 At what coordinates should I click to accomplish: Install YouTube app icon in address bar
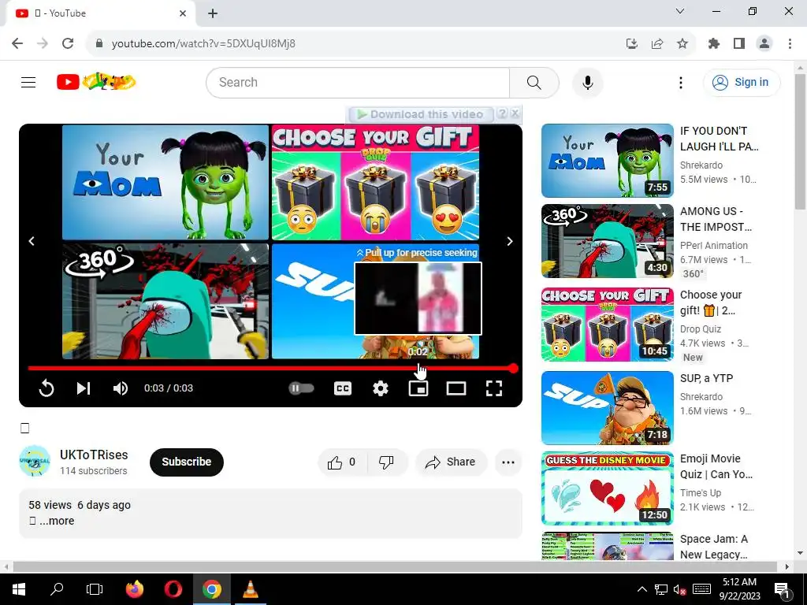coord(632,44)
